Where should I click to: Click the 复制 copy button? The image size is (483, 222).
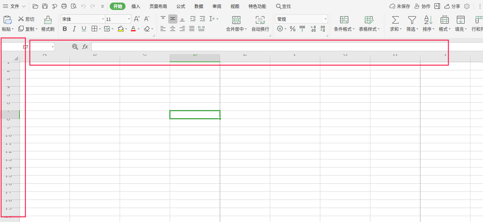pos(27,29)
